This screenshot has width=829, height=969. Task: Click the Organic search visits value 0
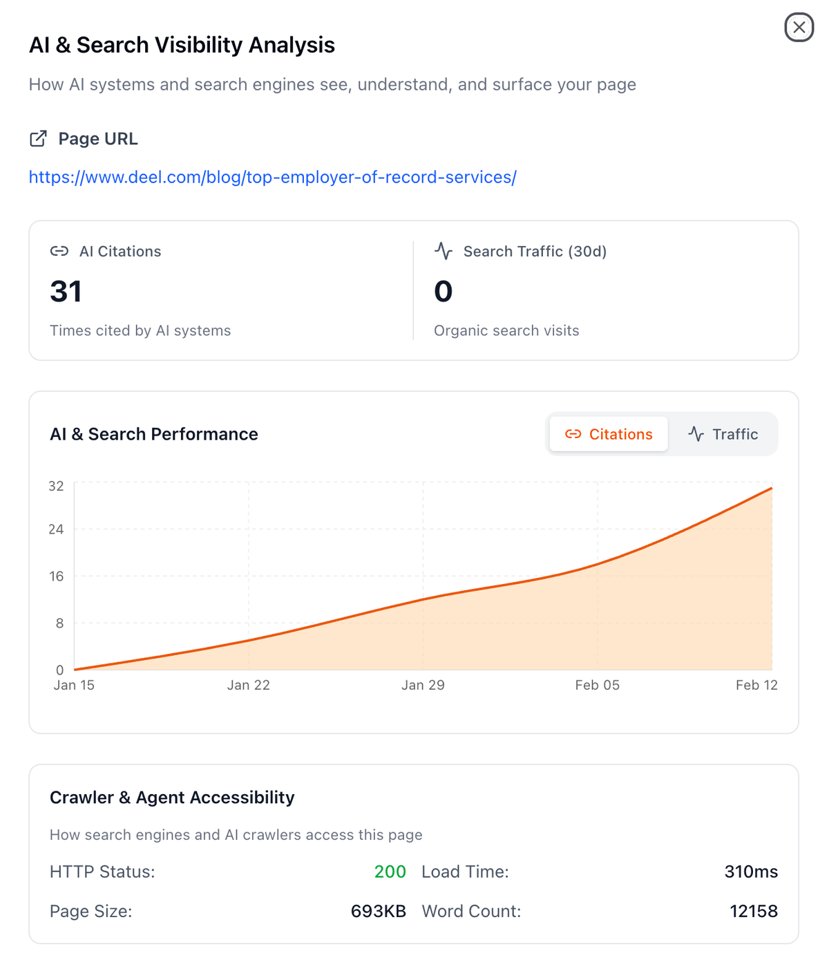point(443,291)
